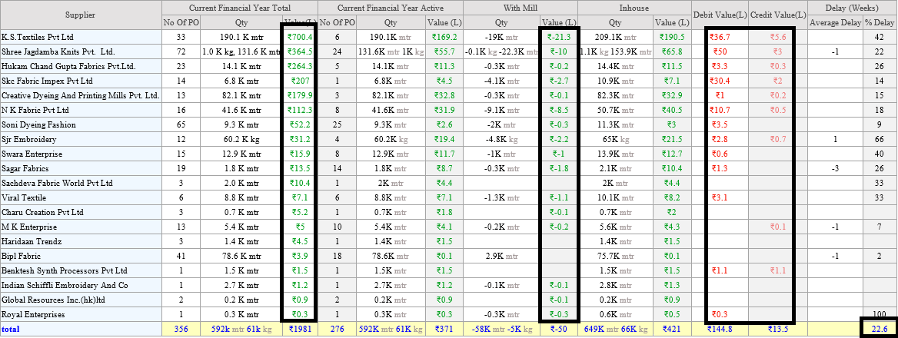The height and width of the screenshot is (338, 898).
Task: Click the -3 average delay for Sagar Fabrics
Action: 835,168
